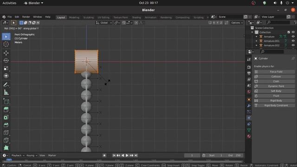Viewport: 297px width, 167px height.
Task: Open the Render menu
Action: [26, 17]
